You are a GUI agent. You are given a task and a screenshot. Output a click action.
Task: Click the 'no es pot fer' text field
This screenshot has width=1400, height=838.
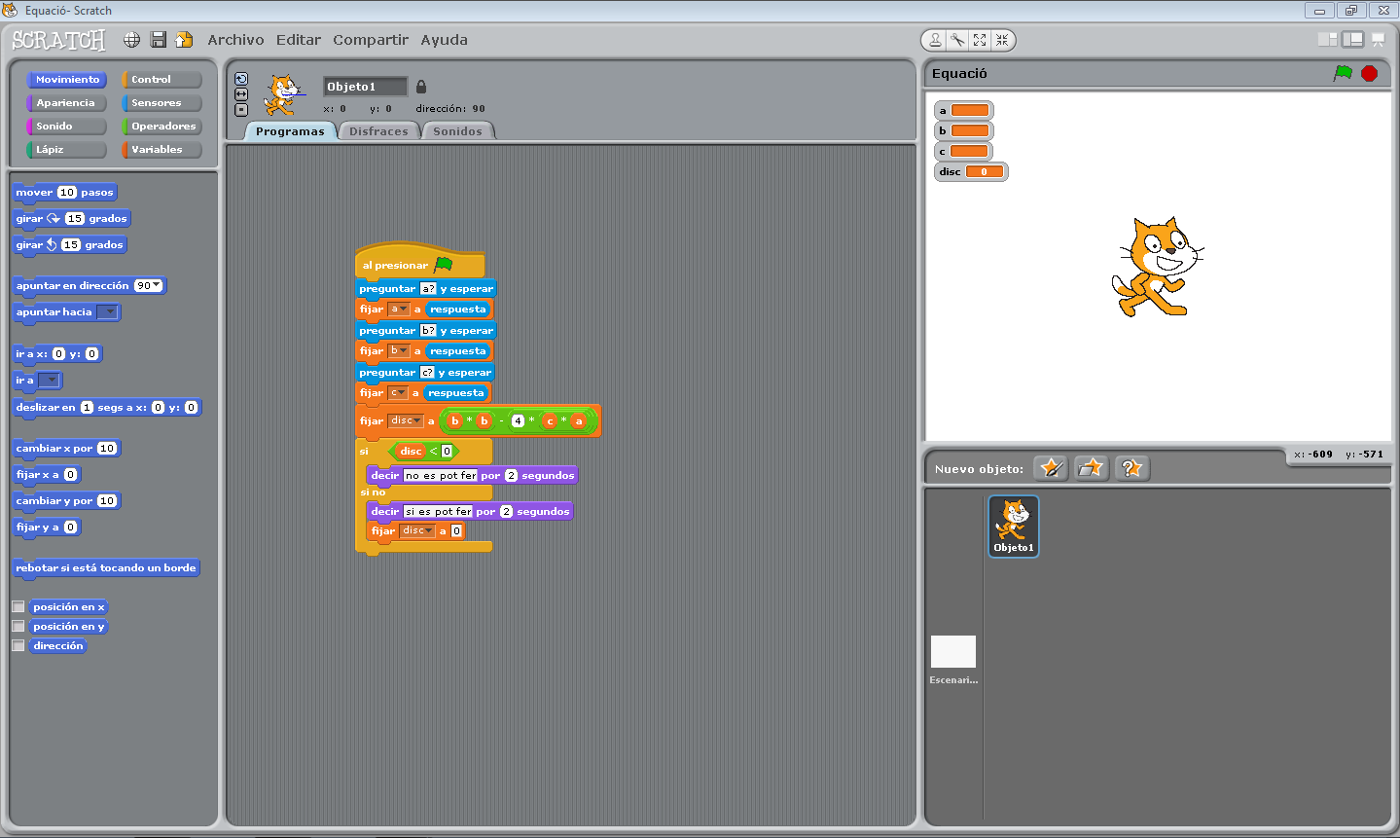click(441, 476)
